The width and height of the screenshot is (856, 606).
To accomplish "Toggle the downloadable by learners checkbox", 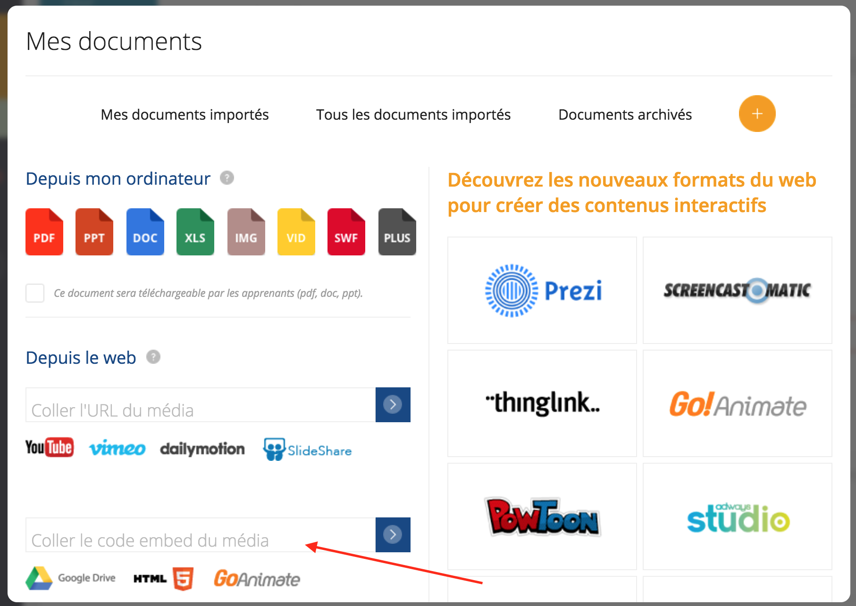I will tap(35, 293).
